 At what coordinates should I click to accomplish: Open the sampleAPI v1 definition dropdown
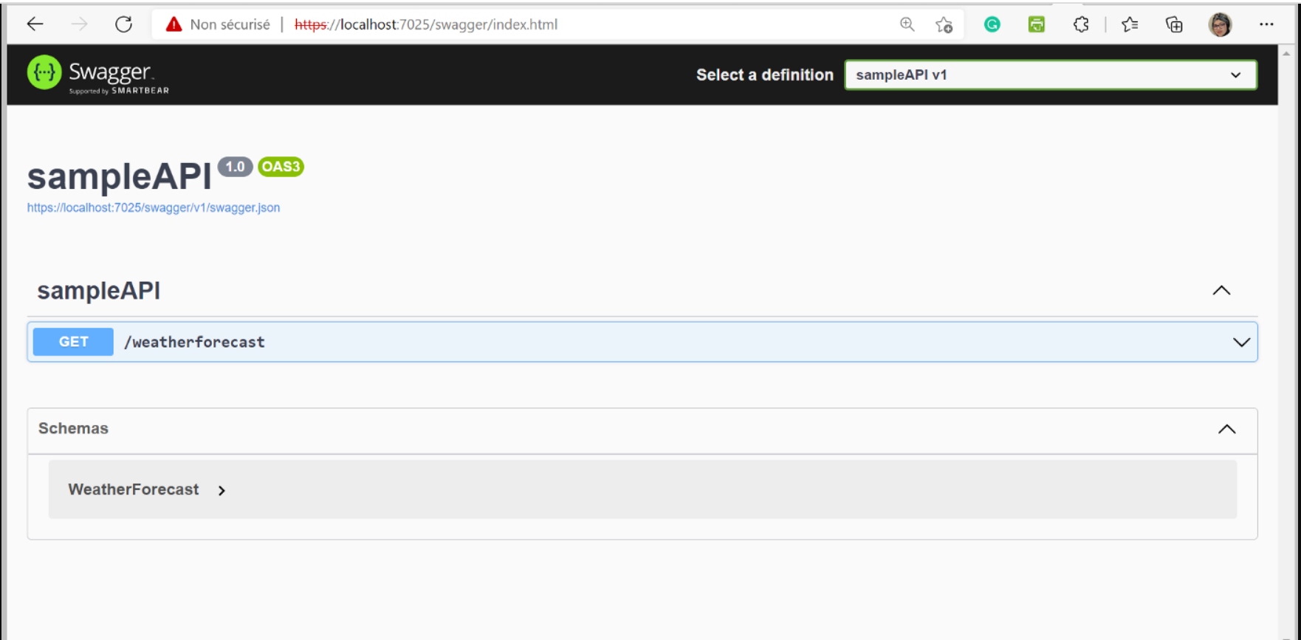1051,75
